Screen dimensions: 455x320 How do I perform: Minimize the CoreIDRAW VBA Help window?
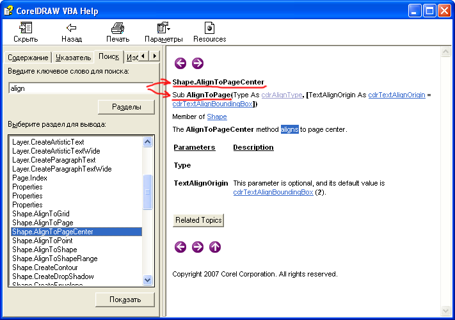click(415, 11)
